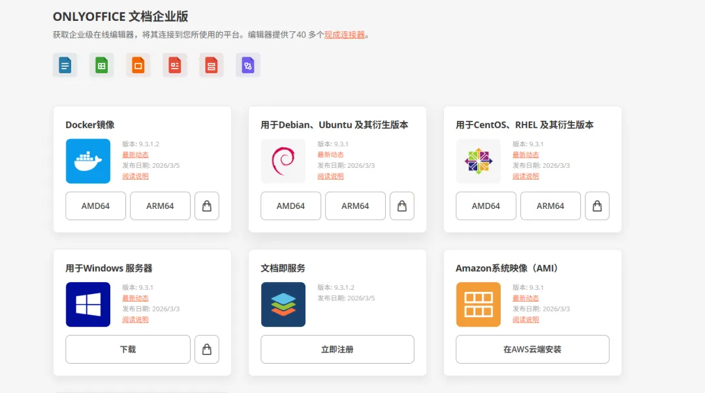Click the purple diagram editor icon

248,65
